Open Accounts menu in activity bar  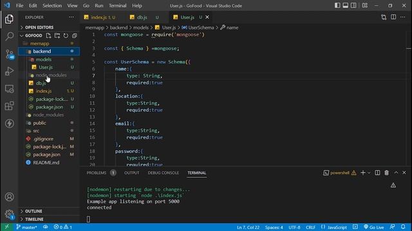(9, 197)
